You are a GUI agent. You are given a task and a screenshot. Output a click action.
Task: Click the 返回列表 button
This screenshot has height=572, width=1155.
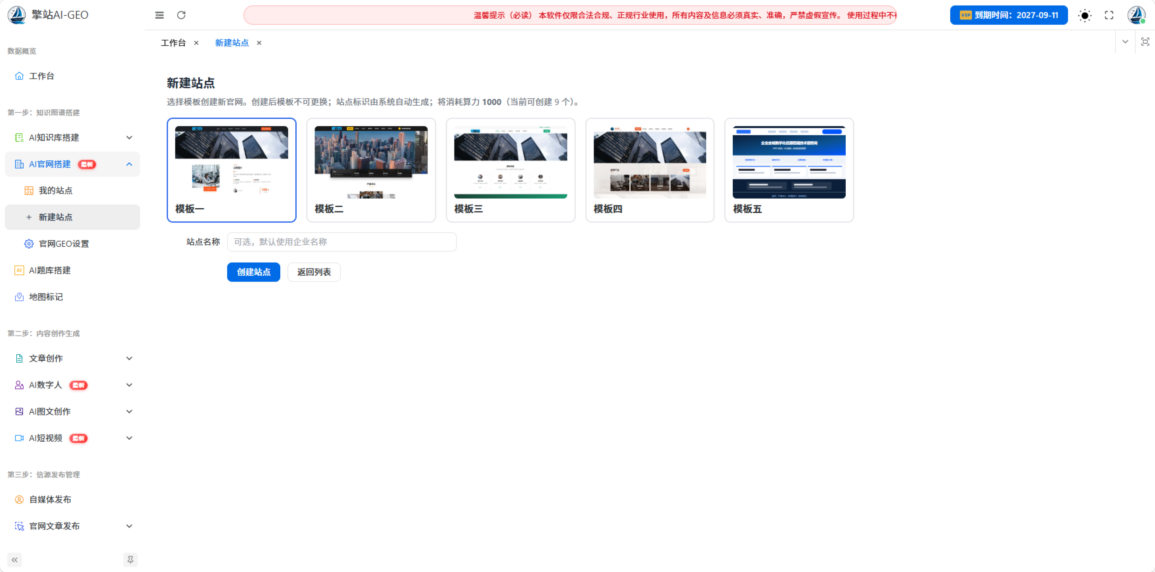[314, 272]
